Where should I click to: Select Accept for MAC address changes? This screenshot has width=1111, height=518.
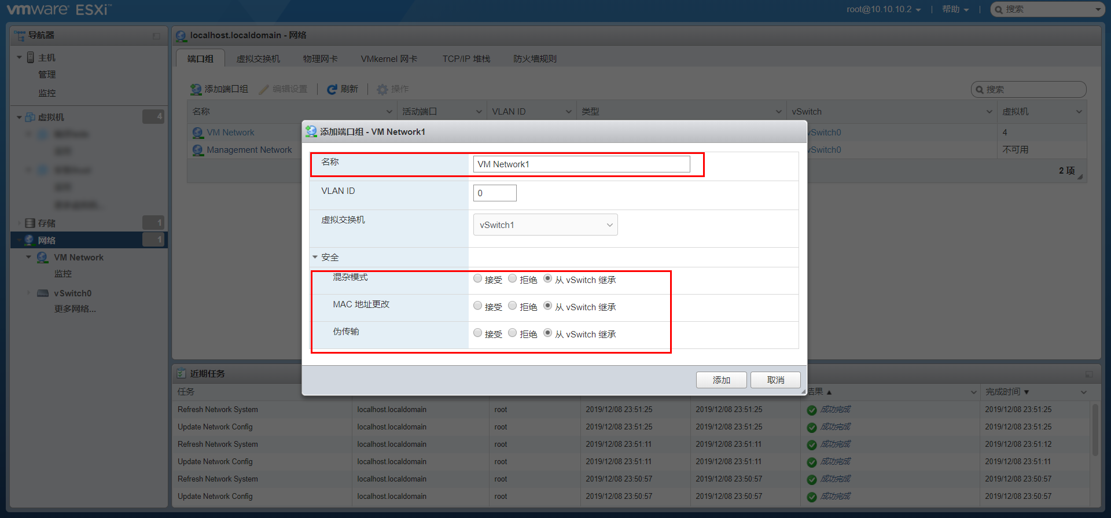tap(477, 306)
